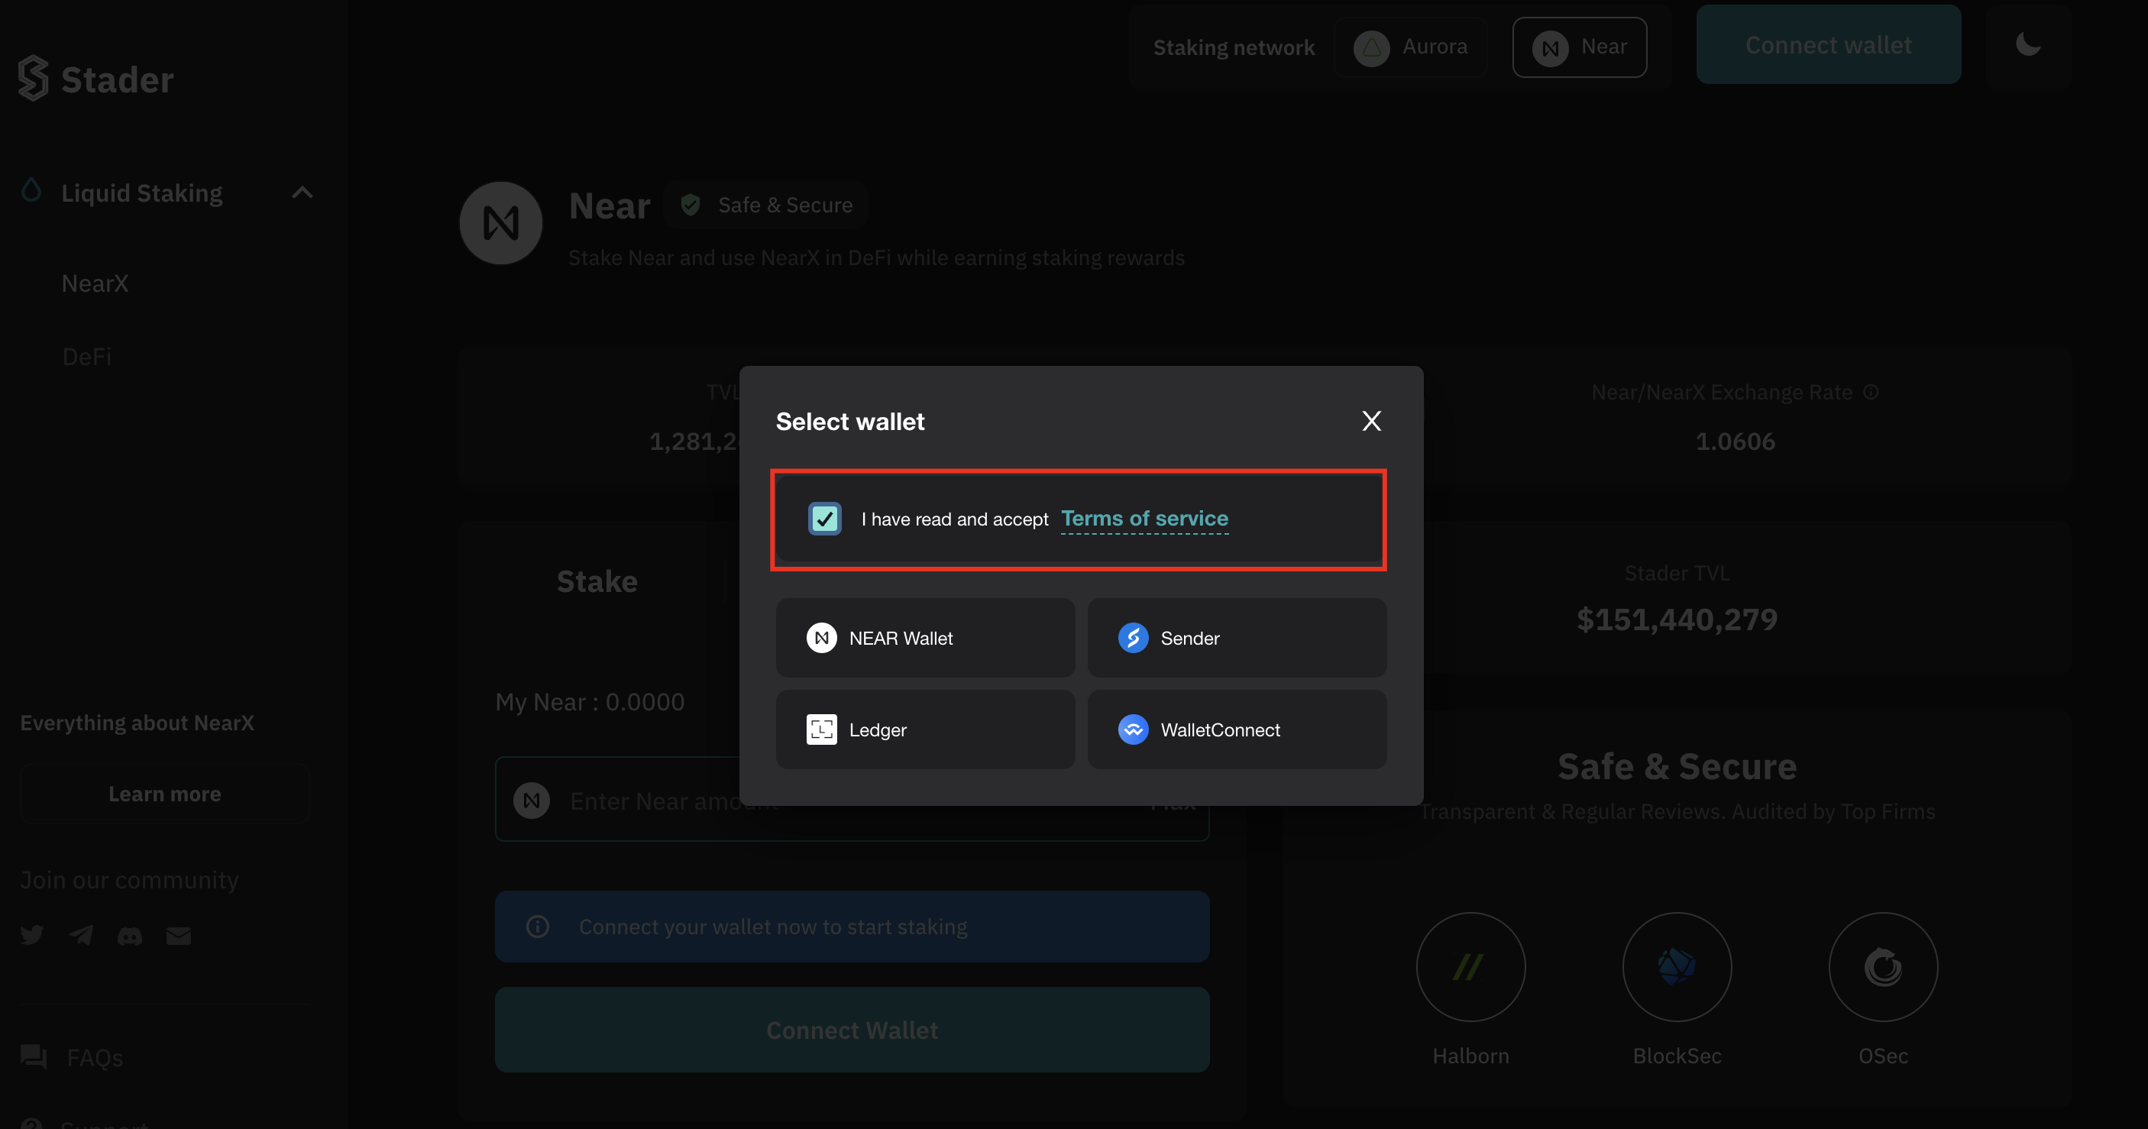Open NearX in sidebar
Image resolution: width=2148 pixels, height=1129 pixels.
point(95,283)
